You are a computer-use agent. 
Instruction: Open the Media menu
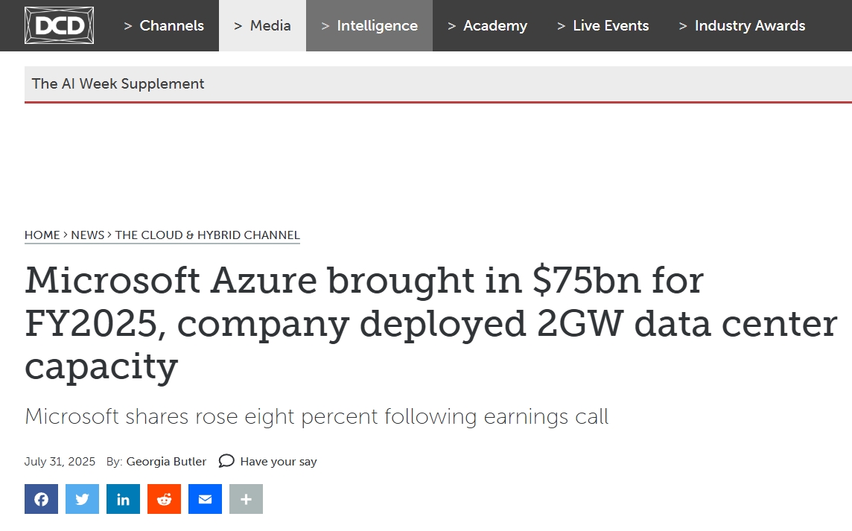(x=262, y=25)
